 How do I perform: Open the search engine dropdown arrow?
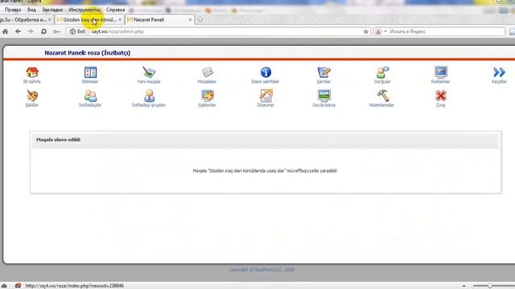(x=385, y=31)
